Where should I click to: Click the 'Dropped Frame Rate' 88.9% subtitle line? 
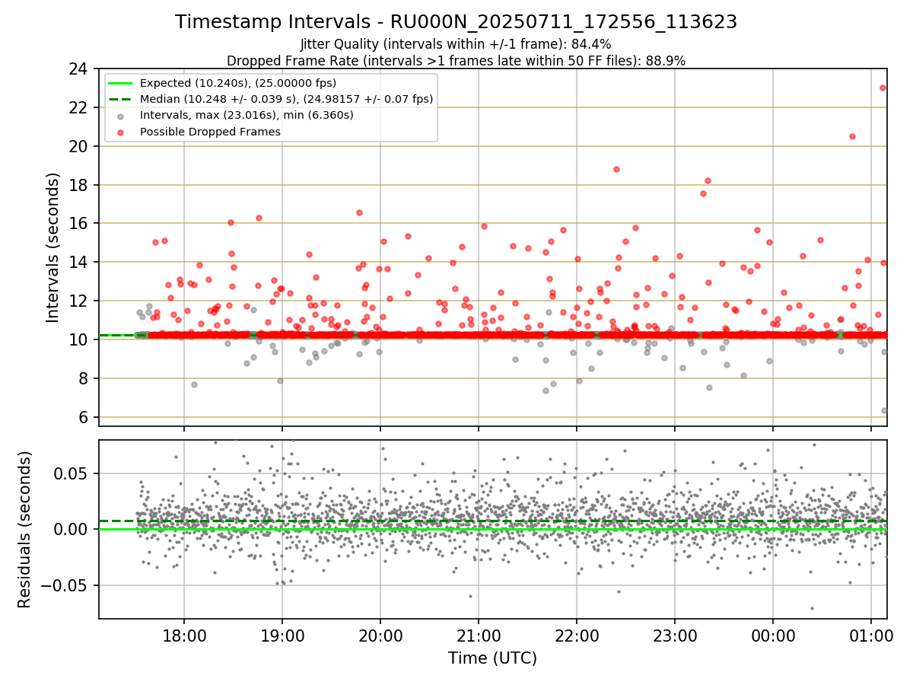pos(456,61)
